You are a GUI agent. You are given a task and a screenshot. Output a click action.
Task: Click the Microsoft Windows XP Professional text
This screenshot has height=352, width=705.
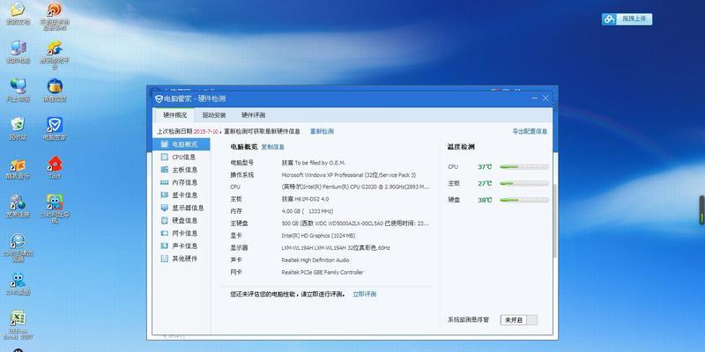coord(348,174)
